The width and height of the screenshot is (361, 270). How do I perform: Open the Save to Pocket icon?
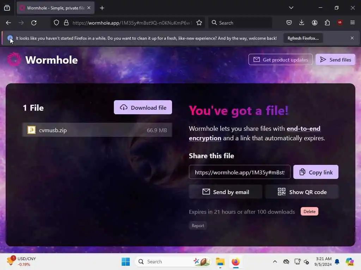(289, 22)
